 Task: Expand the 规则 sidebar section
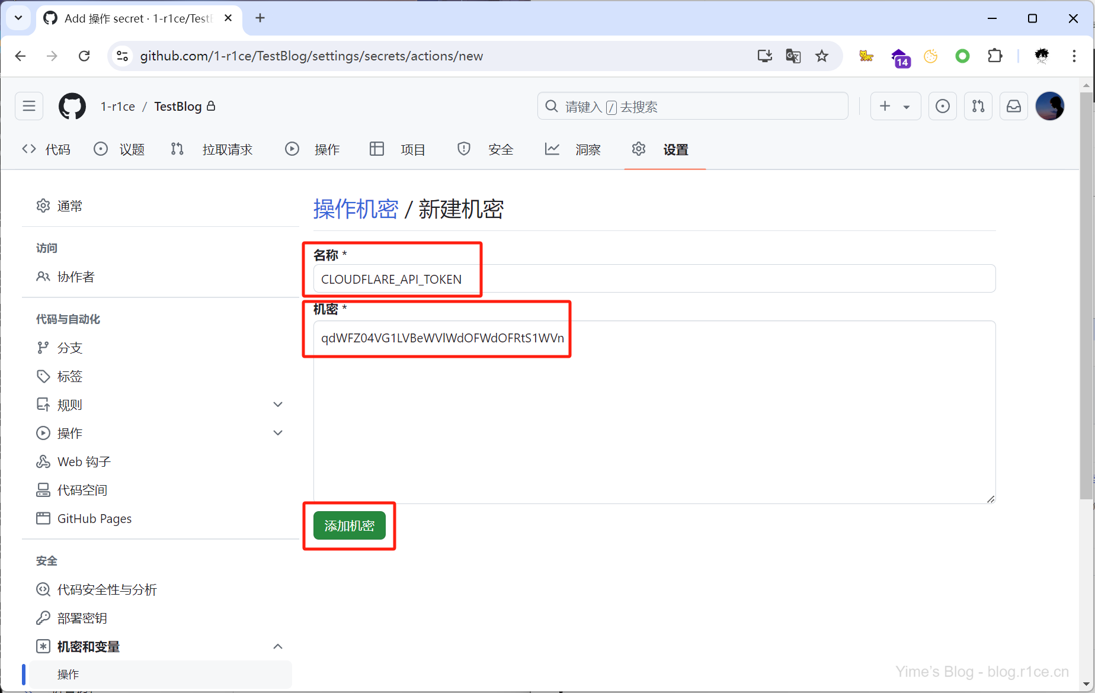(277, 405)
